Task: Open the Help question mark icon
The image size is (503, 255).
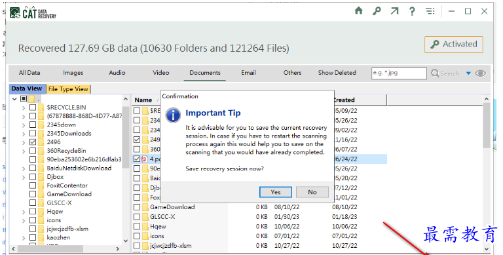Action: click(412, 12)
